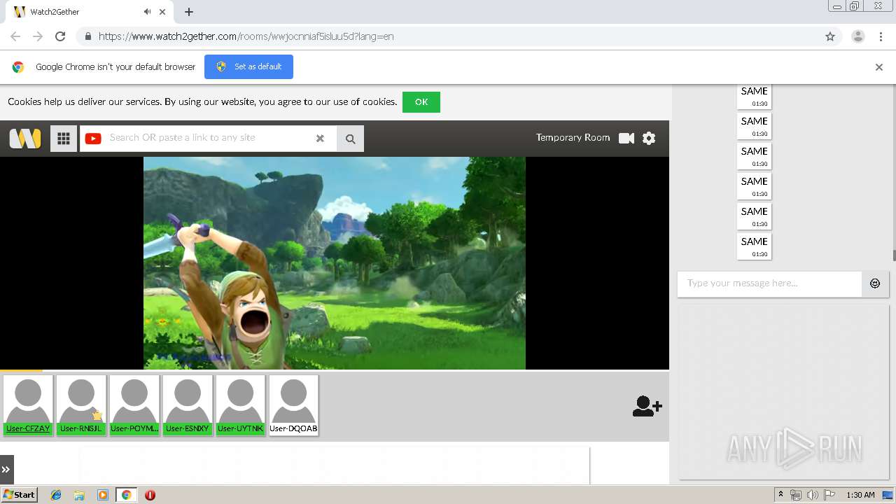896x504 pixels.
Task: Click the red Opera-like taskbar icon
Action: pyautogui.click(x=150, y=495)
